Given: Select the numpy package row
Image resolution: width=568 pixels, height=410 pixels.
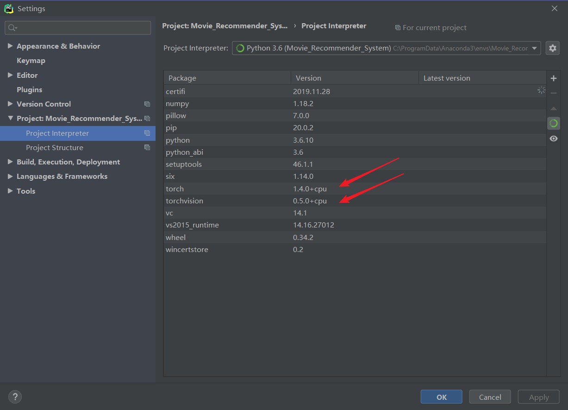Looking at the screenshot, I should [355, 103].
